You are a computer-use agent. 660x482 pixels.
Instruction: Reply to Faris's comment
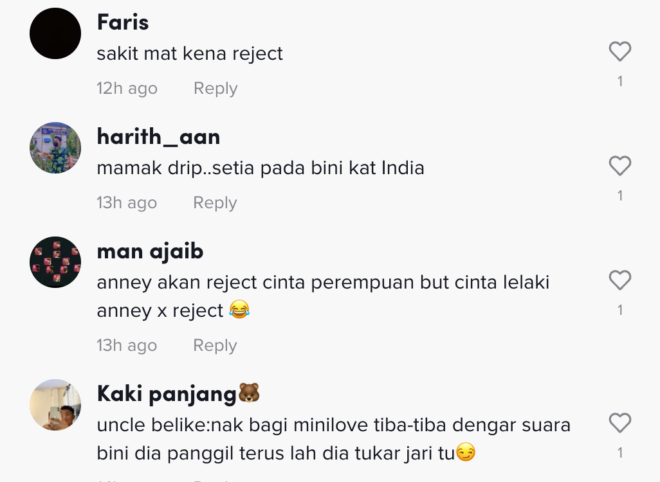coord(215,89)
